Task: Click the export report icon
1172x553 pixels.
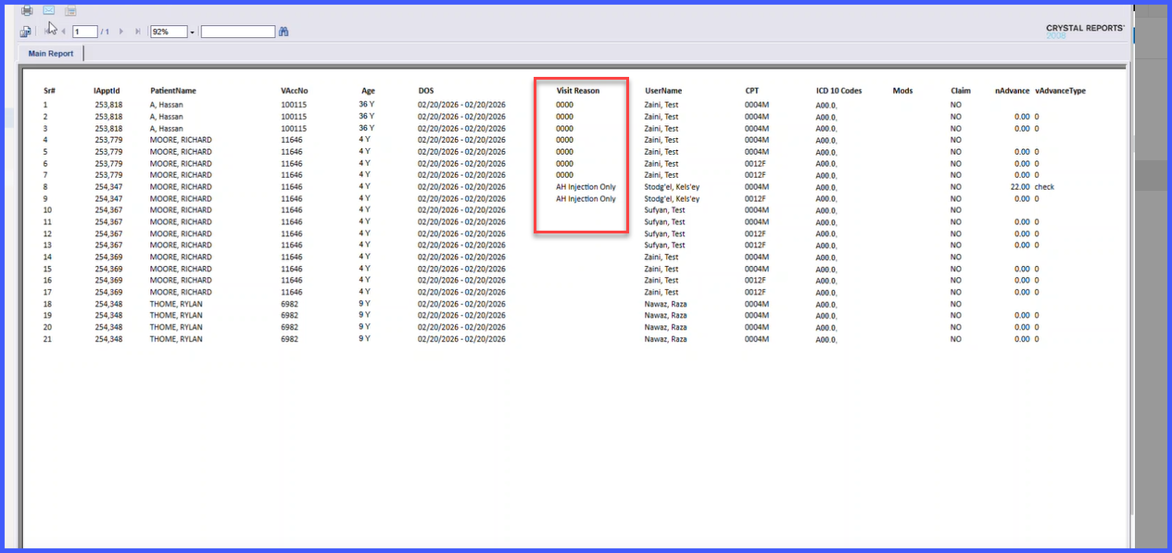Action: click(x=26, y=31)
